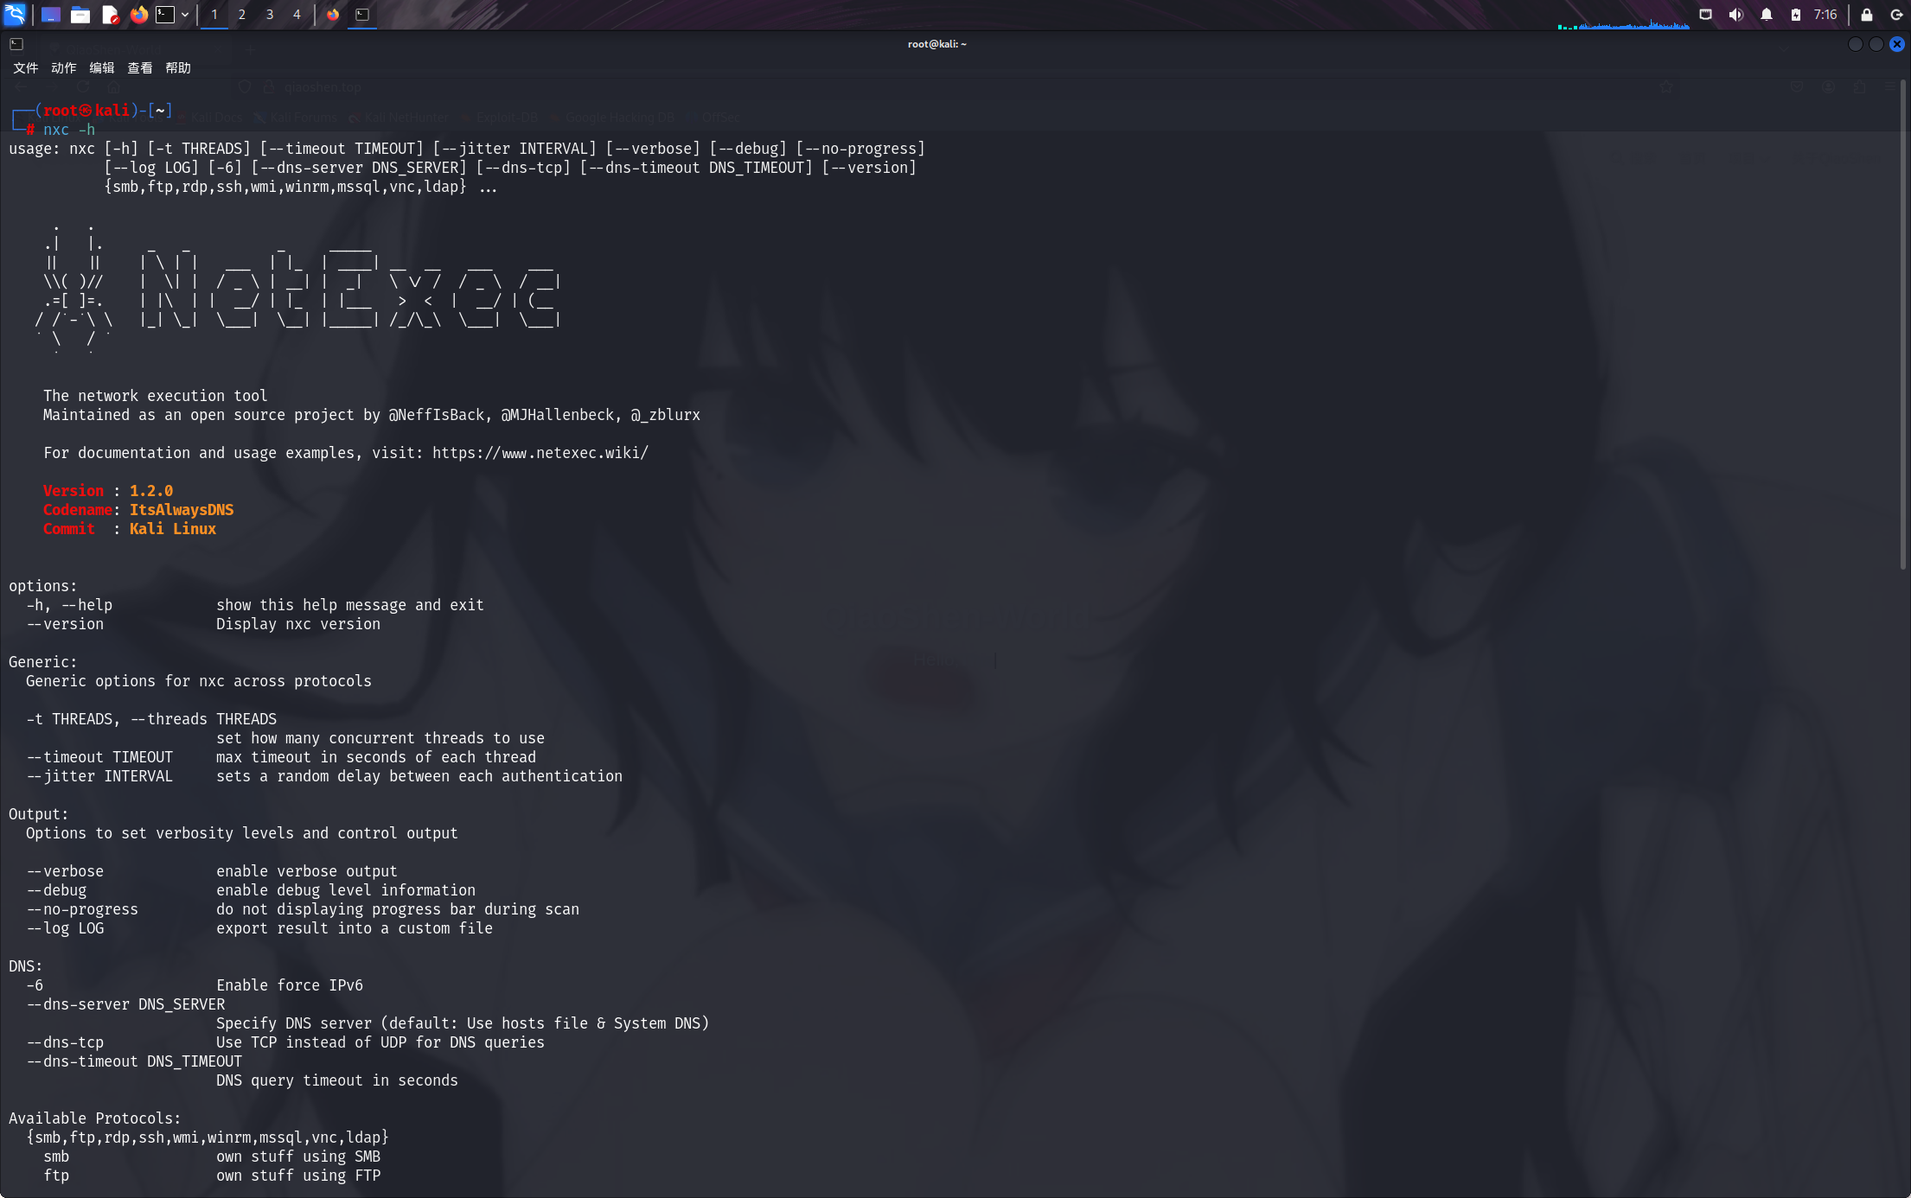Click the log out panel icon
Image resolution: width=1911 pixels, height=1198 pixels.
(1896, 15)
